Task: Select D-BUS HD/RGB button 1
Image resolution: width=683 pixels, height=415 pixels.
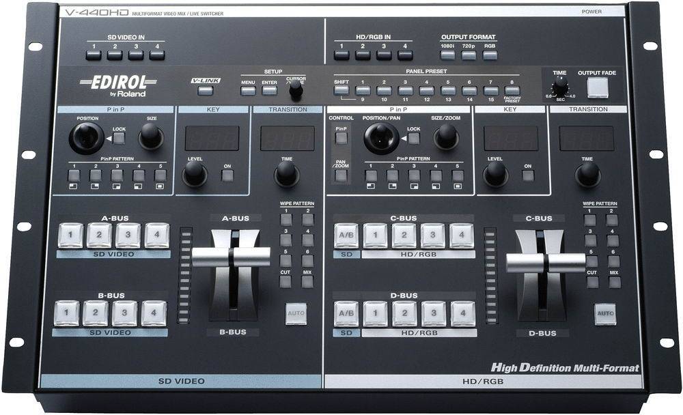Action: coord(376,313)
